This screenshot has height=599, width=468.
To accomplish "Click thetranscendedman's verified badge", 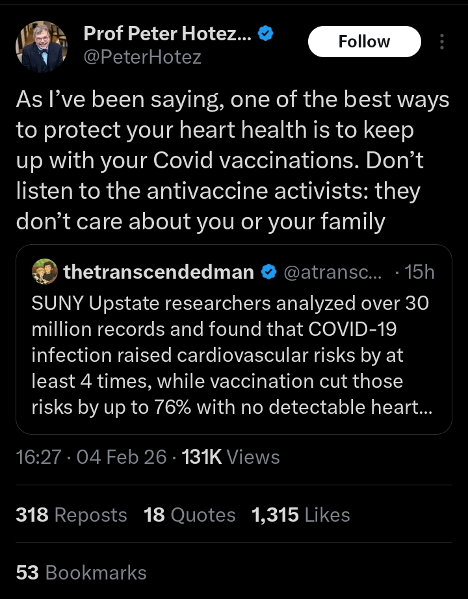I will pos(267,272).
